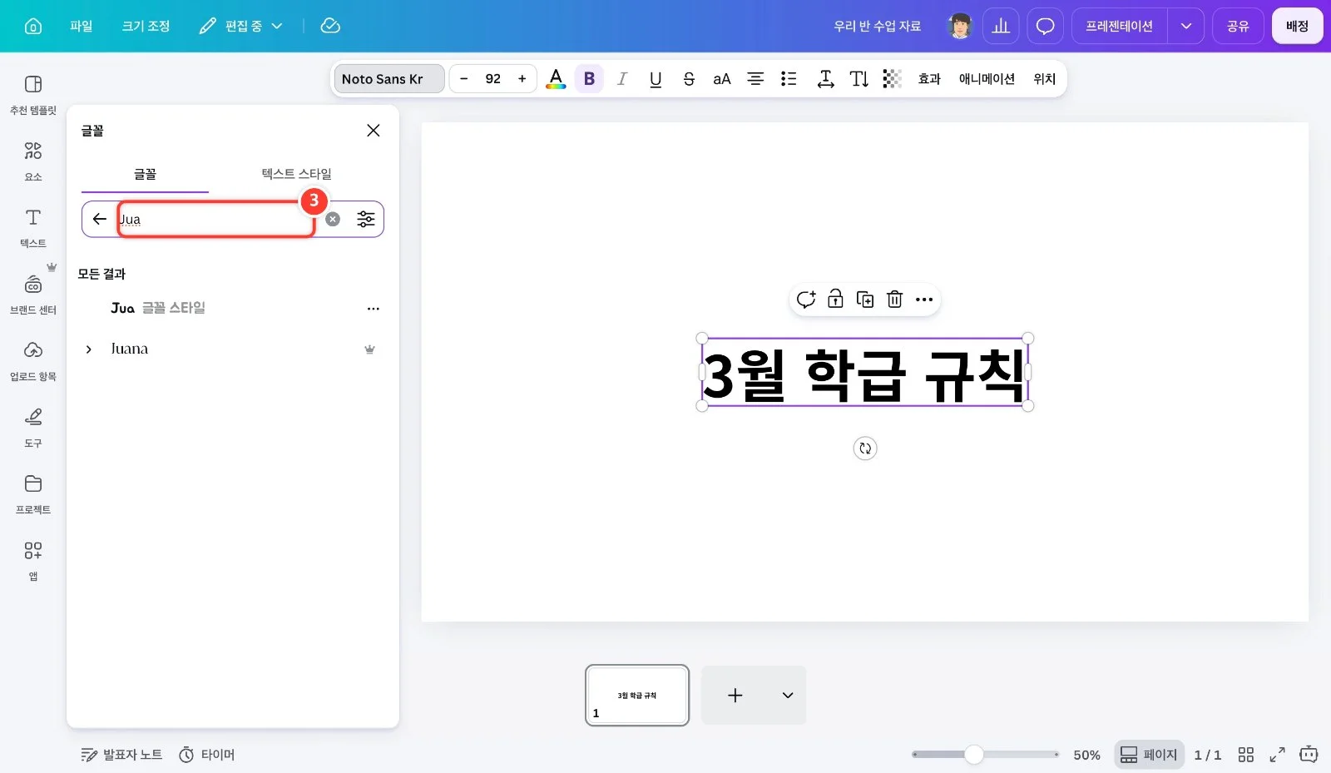The width and height of the screenshot is (1331, 773).
Task: Lock the selected text element
Action: coord(835,300)
